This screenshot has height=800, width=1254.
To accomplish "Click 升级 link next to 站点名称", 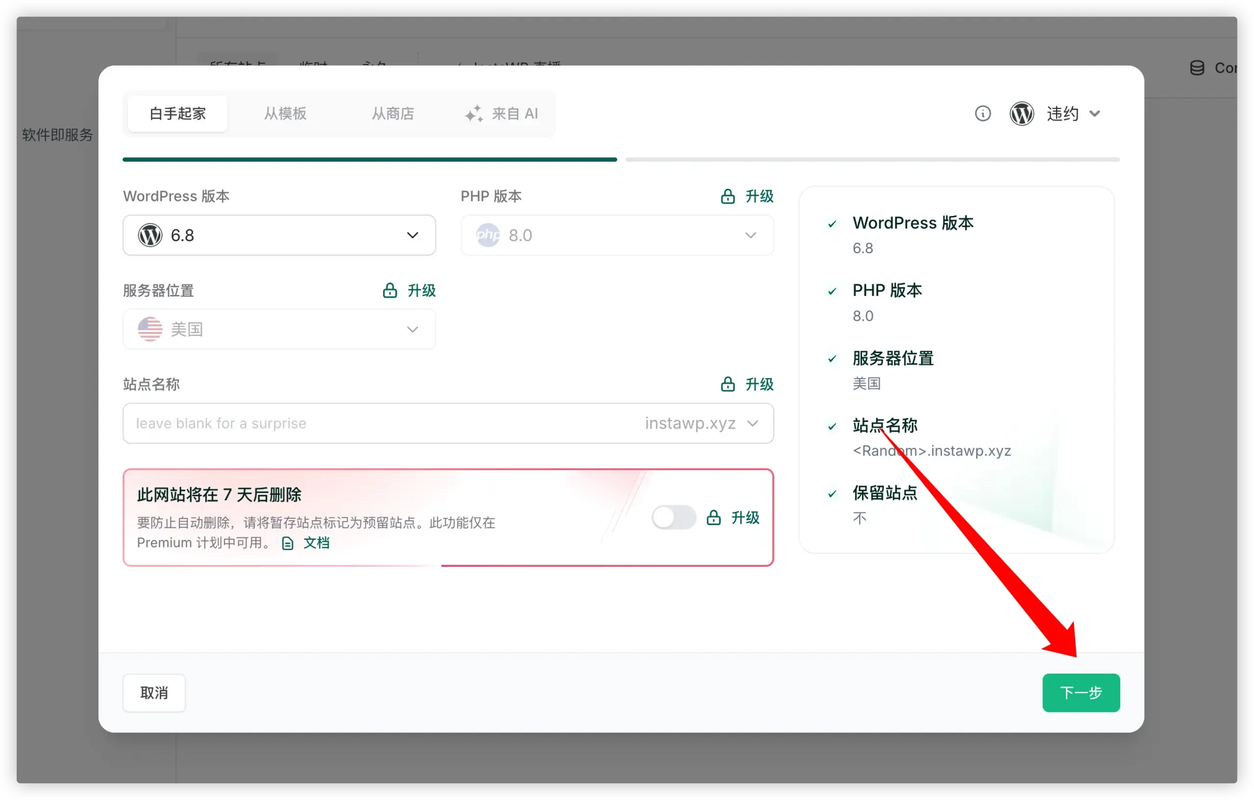I will click(759, 385).
